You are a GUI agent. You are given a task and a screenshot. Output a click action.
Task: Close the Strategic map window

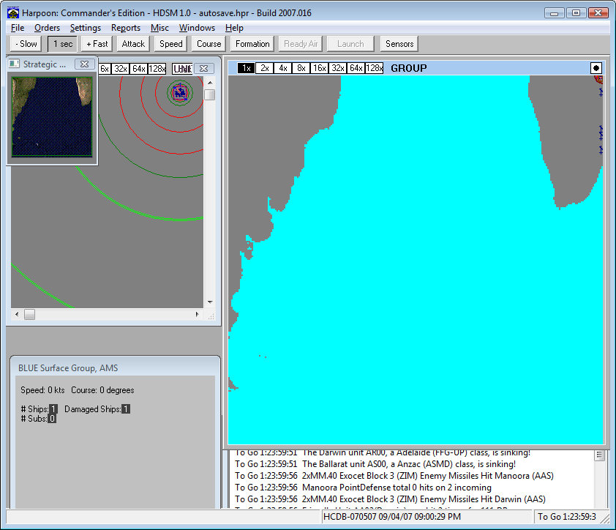click(x=84, y=64)
